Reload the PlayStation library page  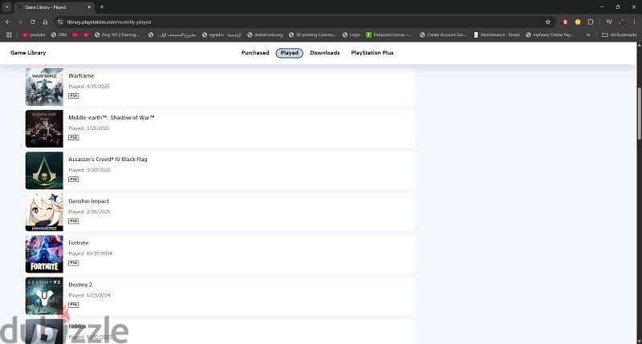pos(33,22)
